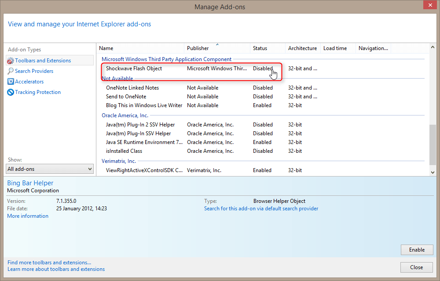Viewport: 440px width, 281px height.
Task: Open Learn more about toolbars and extensions
Action: [x=56, y=269]
